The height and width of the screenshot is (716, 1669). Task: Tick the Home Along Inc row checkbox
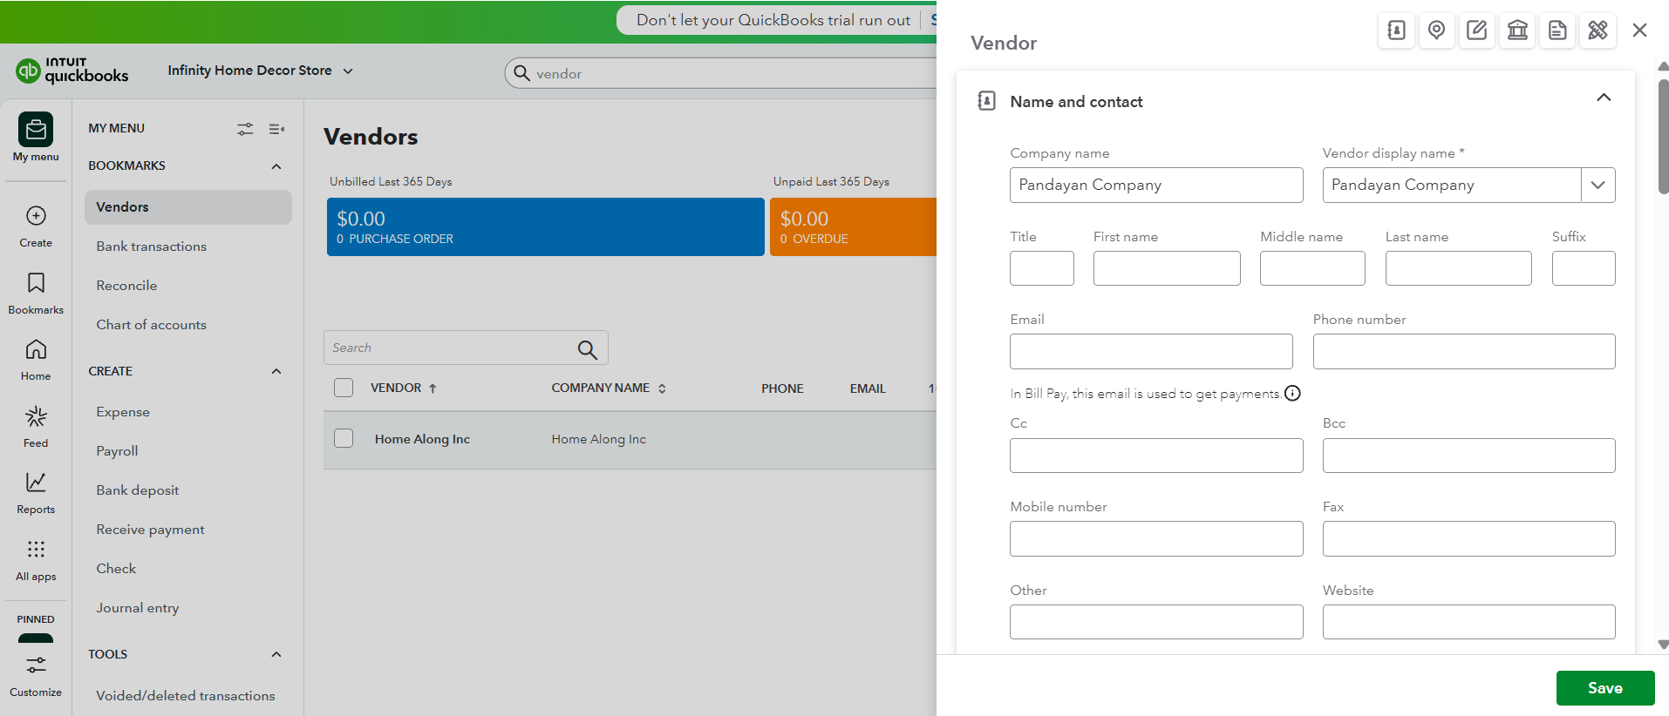(344, 438)
